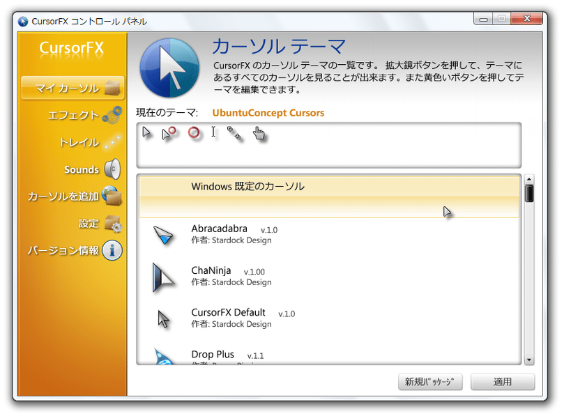Close the CursorFX control panel window
Image resolution: width=564 pixels, height=416 pixels.
click(527, 18)
